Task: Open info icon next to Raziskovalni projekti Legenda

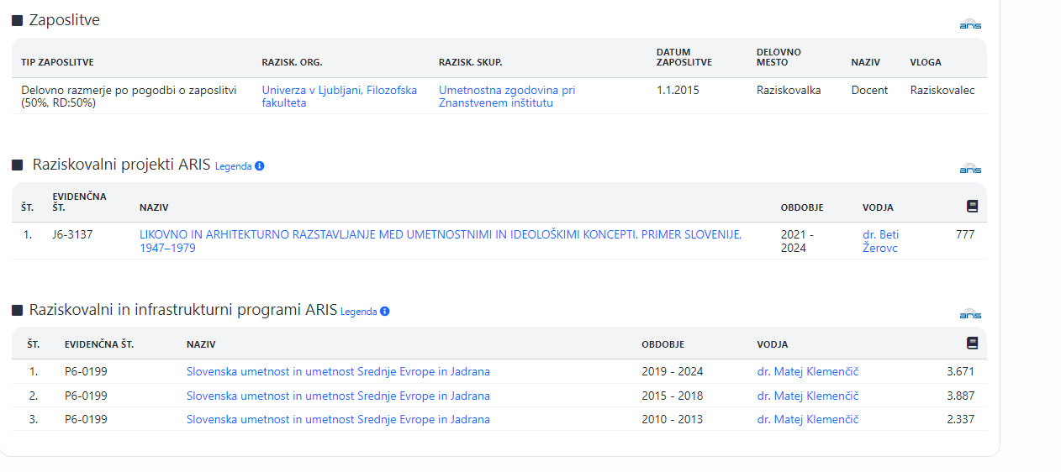Action: pyautogui.click(x=260, y=166)
